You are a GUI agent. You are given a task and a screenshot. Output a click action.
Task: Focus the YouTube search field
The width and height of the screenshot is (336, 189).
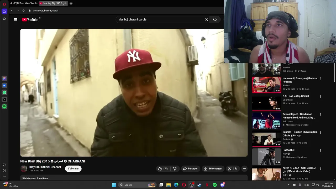pos(160,19)
